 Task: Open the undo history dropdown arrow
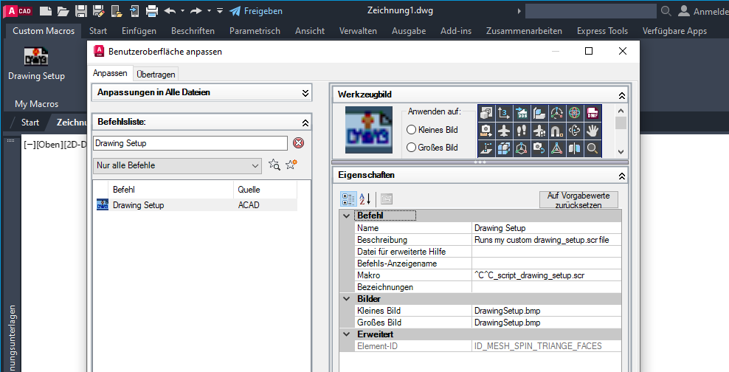182,10
